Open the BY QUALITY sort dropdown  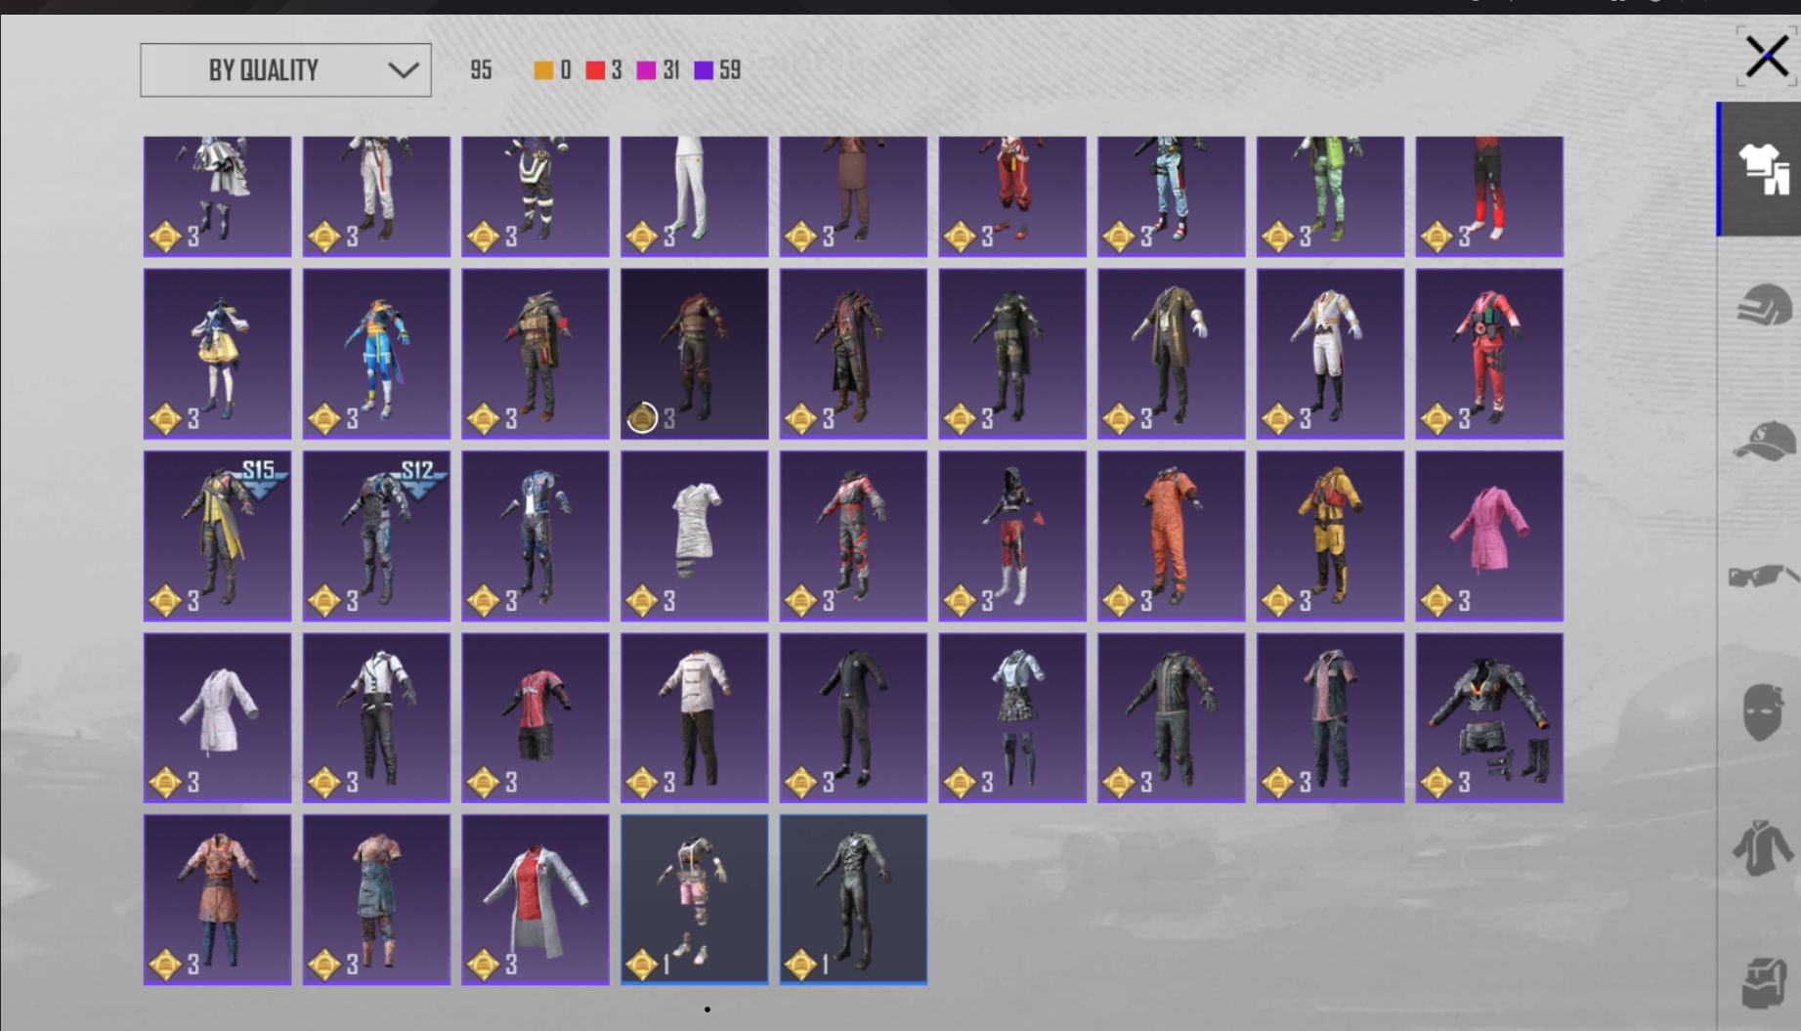[x=285, y=70]
